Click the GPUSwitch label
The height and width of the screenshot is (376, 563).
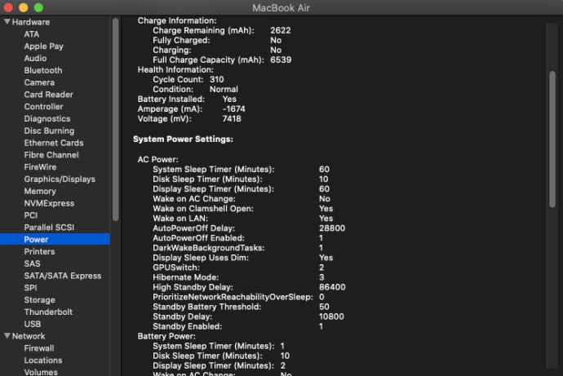click(x=176, y=268)
